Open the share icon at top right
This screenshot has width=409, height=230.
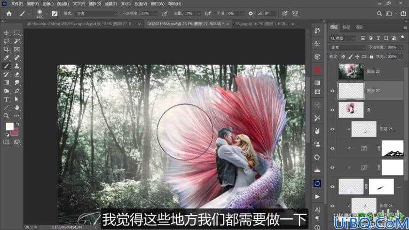403,14
